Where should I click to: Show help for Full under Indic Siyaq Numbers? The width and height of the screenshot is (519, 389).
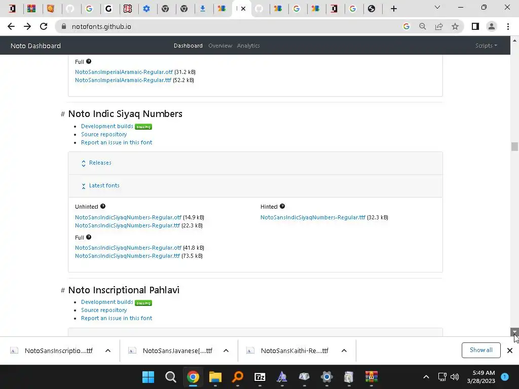89,237
